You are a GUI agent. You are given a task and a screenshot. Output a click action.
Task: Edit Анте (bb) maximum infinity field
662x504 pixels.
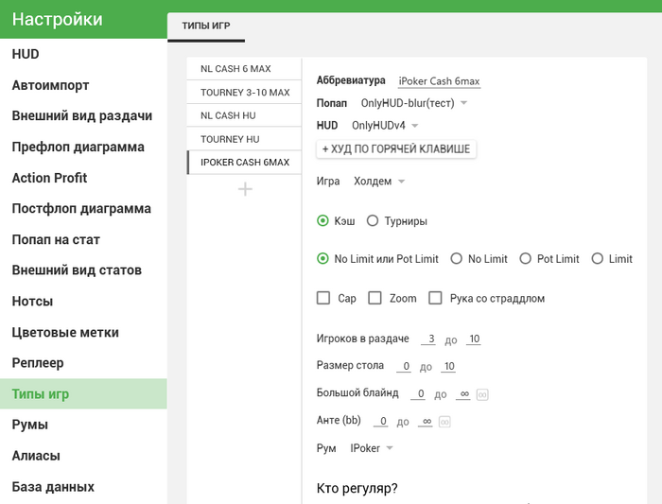[426, 421]
